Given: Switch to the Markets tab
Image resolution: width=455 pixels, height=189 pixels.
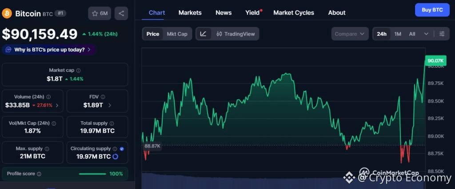Looking at the screenshot, I should click(190, 13).
